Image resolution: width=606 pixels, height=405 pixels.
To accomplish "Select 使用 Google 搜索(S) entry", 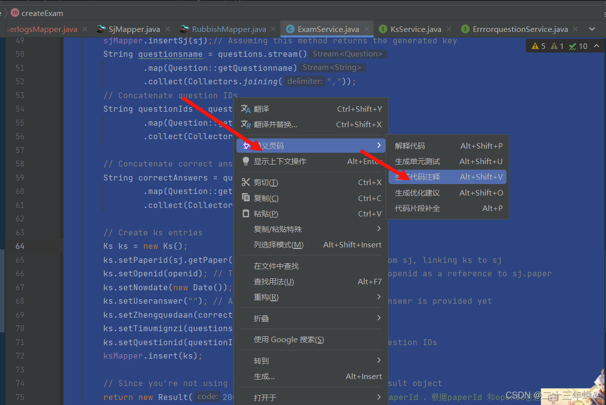I will [311, 339].
